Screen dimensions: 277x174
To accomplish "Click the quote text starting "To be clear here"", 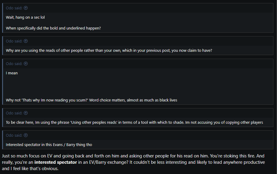I will point(134,122).
